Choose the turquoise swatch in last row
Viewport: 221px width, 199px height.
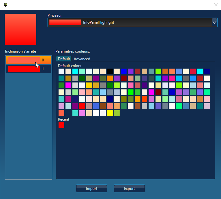(75, 113)
